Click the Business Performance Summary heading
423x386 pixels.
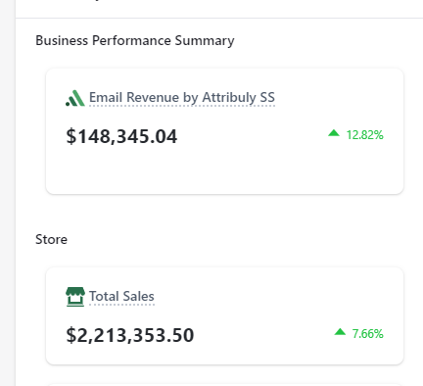(135, 41)
